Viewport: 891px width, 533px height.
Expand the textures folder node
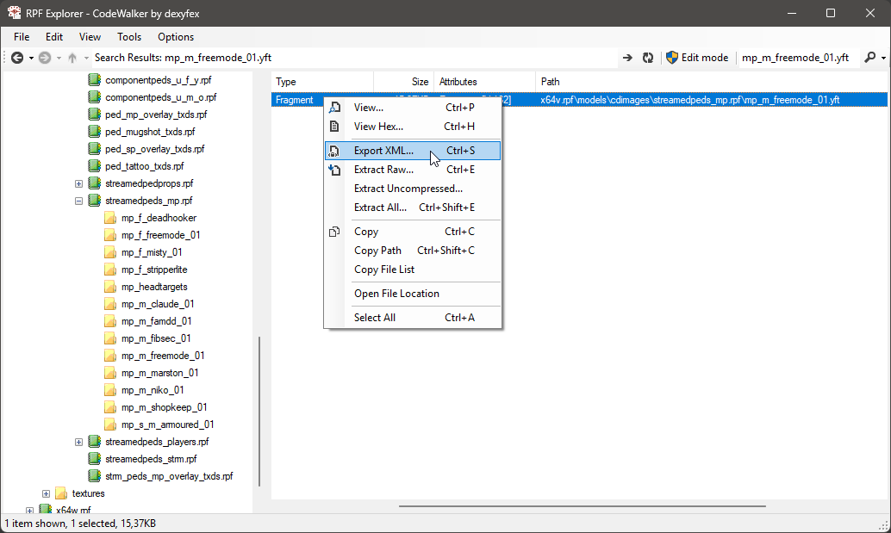(46, 493)
